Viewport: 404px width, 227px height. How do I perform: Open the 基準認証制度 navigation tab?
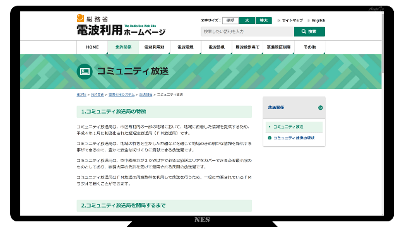278,47
